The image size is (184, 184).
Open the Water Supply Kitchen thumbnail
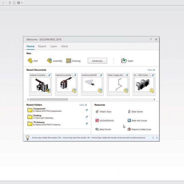coord(118,85)
